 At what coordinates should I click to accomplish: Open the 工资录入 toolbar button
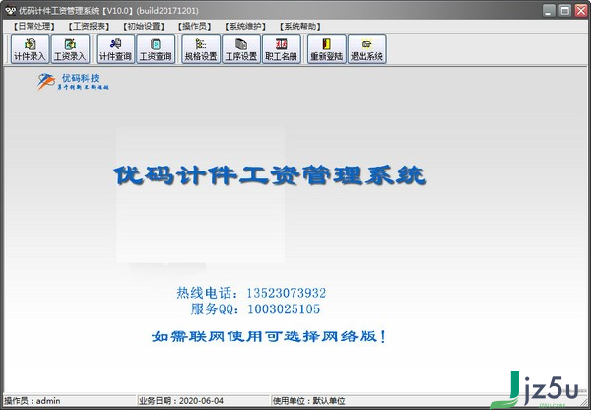[x=70, y=49]
